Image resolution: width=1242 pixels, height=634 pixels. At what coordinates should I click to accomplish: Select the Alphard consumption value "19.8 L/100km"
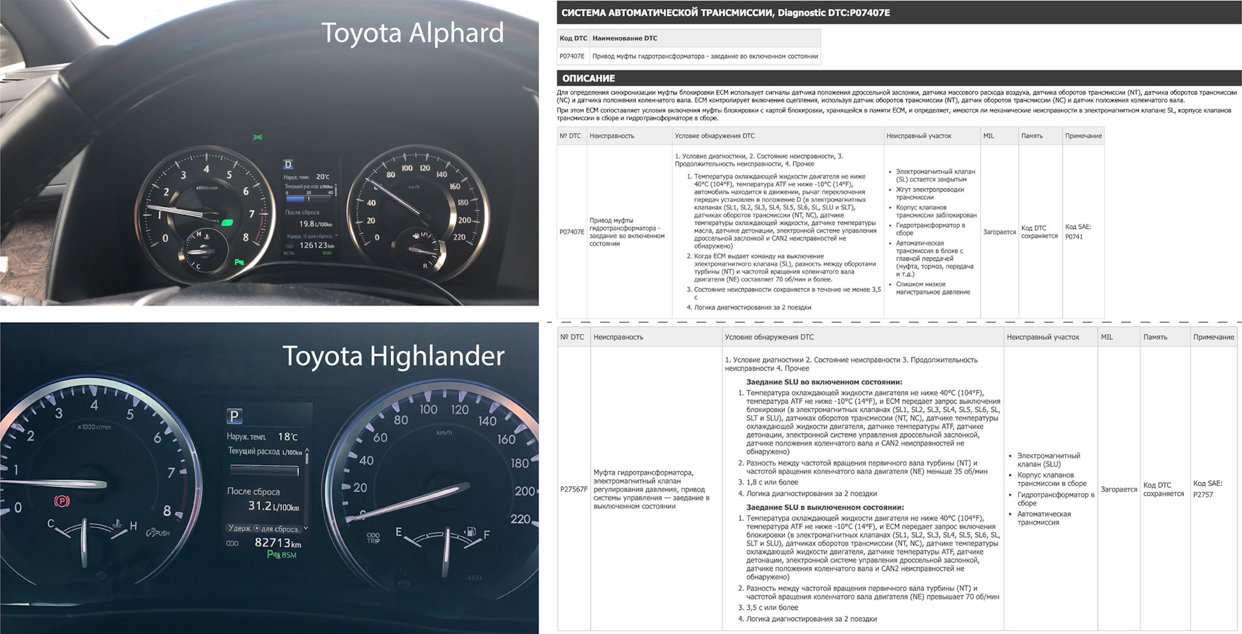pyautogui.click(x=316, y=224)
